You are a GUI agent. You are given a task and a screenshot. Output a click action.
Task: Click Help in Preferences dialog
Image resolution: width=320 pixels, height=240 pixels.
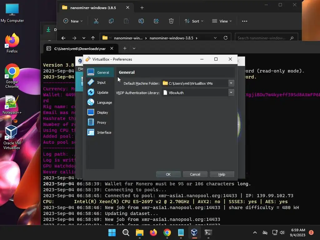tap(222, 174)
